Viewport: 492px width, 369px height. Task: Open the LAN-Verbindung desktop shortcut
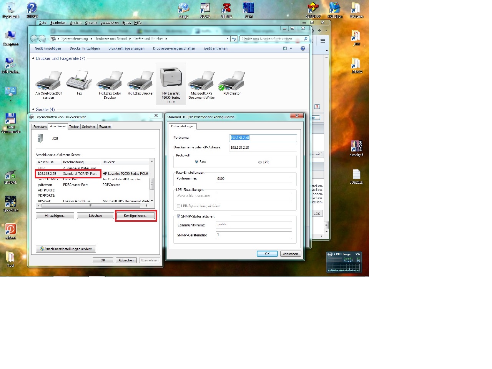[10, 65]
